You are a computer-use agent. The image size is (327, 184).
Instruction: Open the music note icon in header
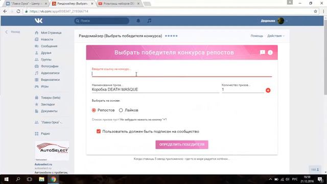pyautogui.click(x=149, y=20)
